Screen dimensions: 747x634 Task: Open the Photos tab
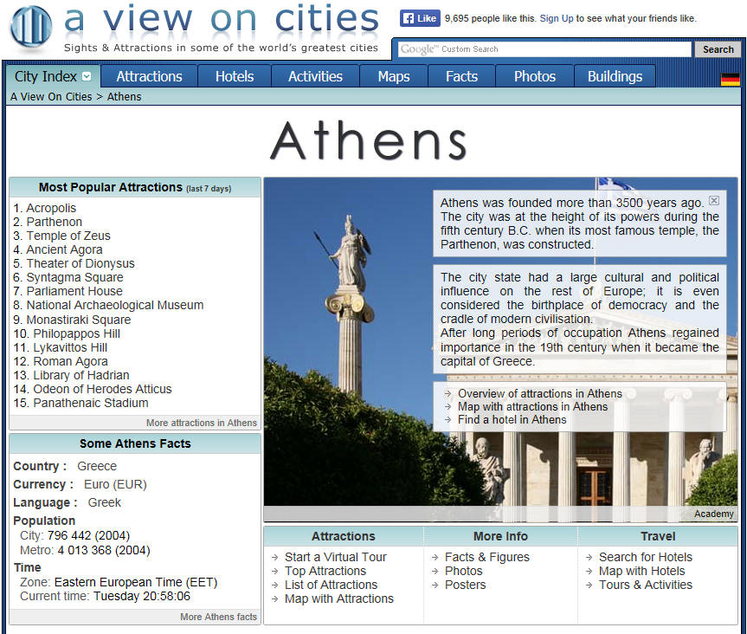[x=535, y=76]
